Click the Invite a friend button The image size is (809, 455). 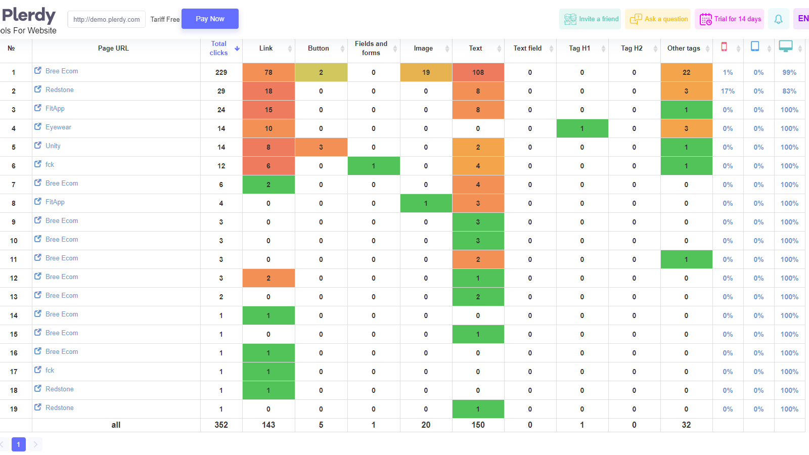(590, 19)
